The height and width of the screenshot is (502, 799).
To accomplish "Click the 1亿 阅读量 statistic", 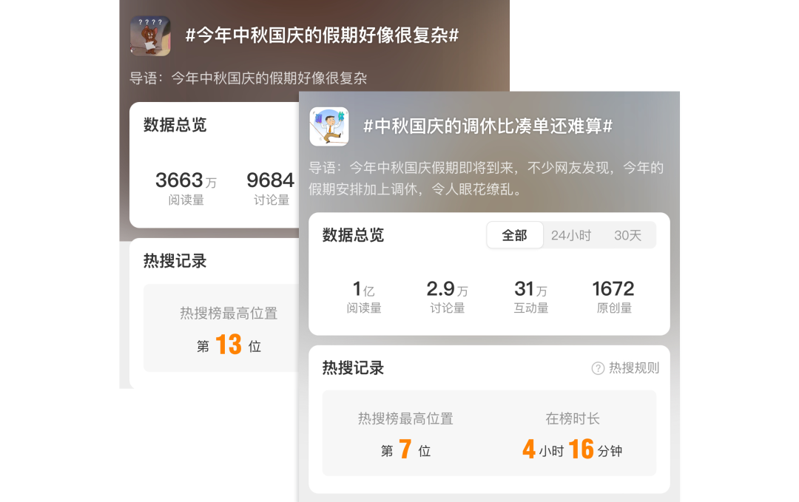I will pyautogui.click(x=364, y=296).
